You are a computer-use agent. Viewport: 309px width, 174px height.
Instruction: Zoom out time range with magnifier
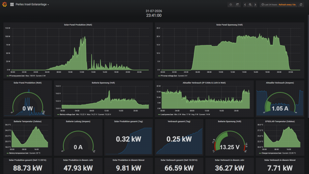pos(250,5)
